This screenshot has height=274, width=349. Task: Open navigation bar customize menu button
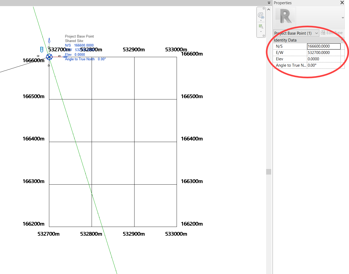pyautogui.click(x=264, y=36)
